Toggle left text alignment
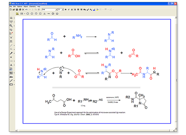 pos(75,10)
